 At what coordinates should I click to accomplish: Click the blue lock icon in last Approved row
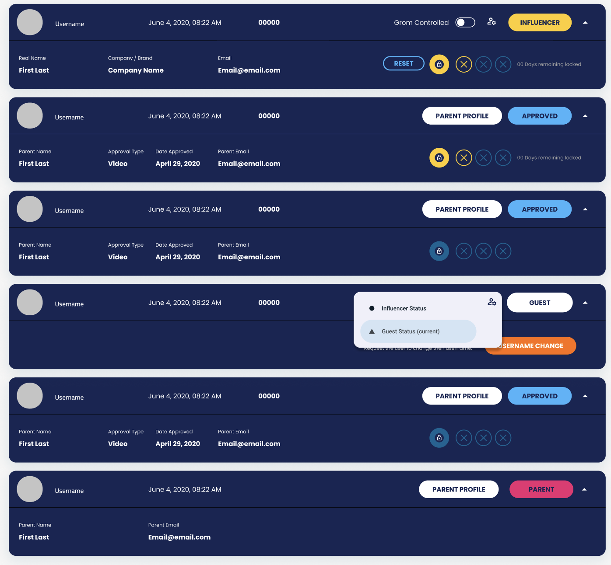[439, 438]
